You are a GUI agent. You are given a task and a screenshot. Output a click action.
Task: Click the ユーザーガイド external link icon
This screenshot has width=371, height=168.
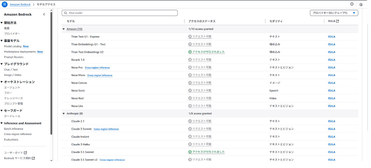coord(25,153)
